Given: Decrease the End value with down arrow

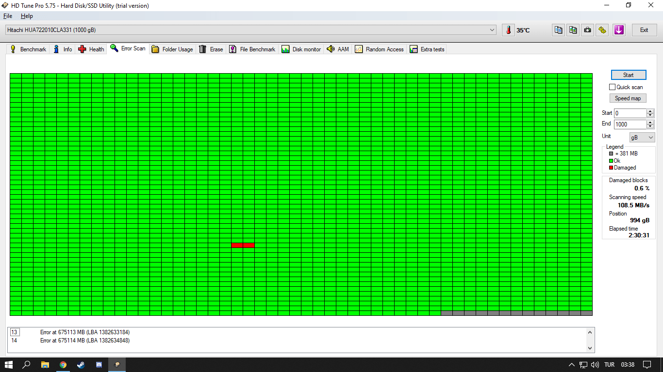Looking at the screenshot, I should click(650, 126).
